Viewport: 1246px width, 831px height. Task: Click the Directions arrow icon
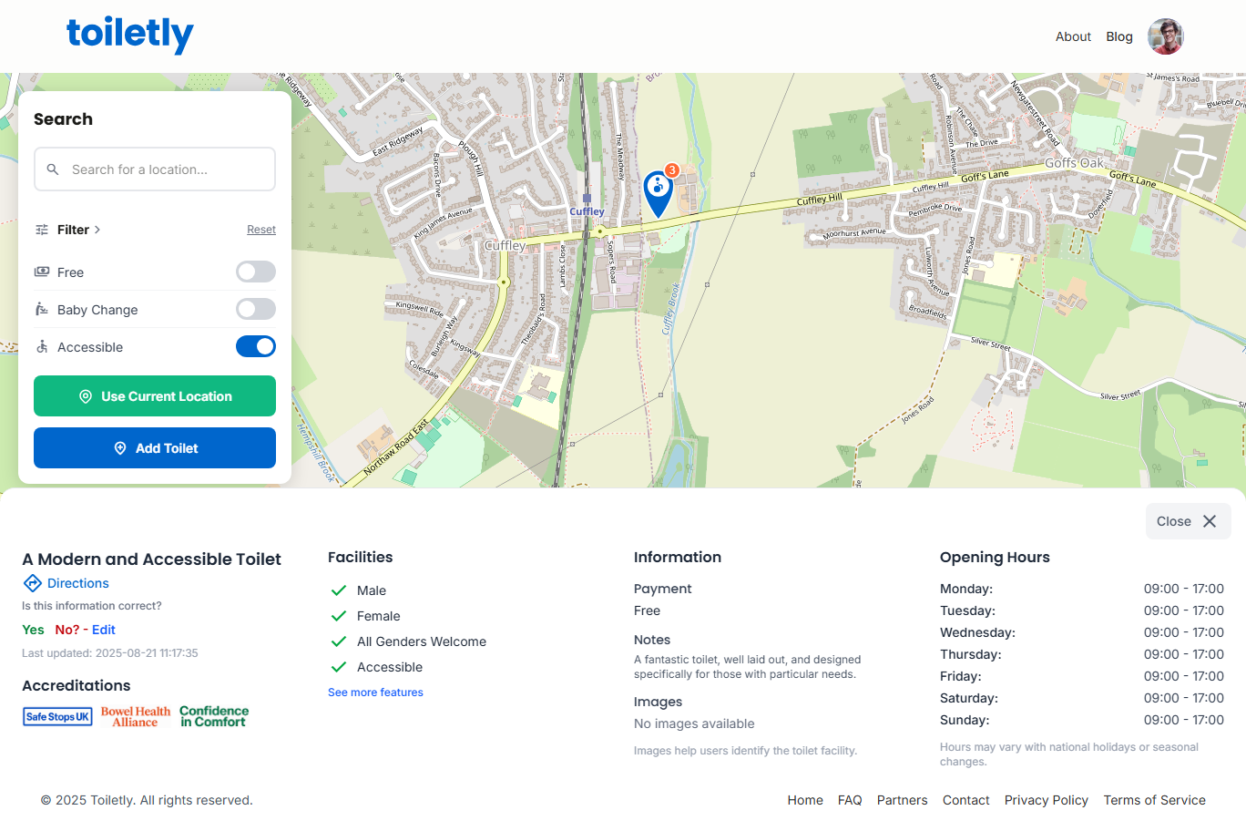(x=33, y=583)
